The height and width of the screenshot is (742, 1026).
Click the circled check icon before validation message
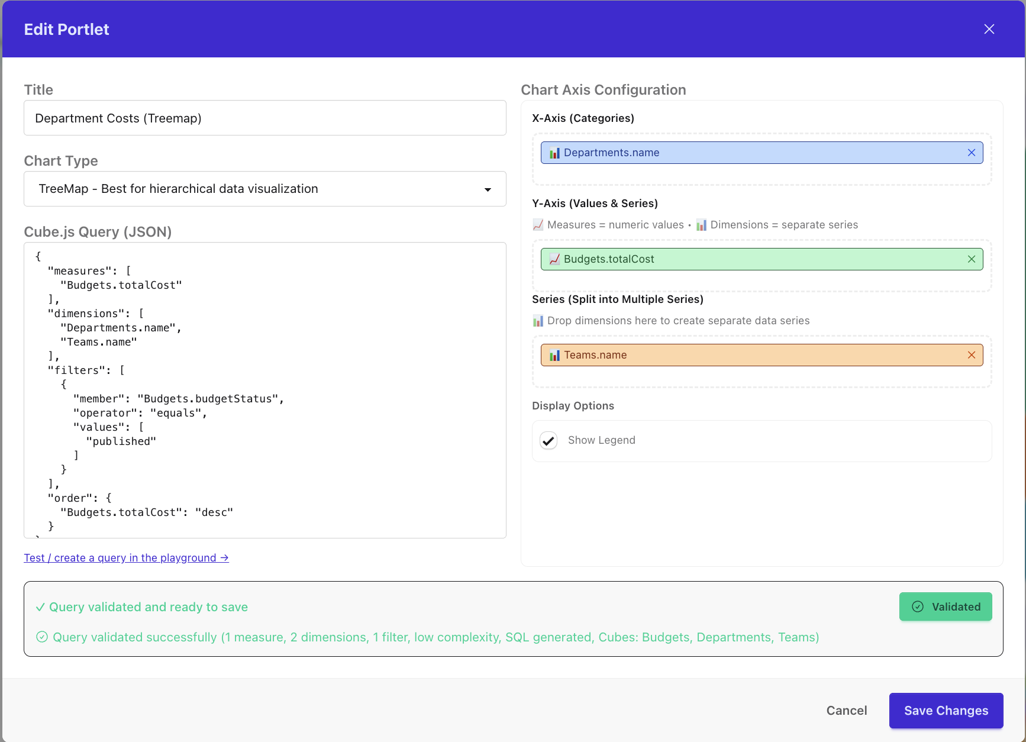[41, 637]
